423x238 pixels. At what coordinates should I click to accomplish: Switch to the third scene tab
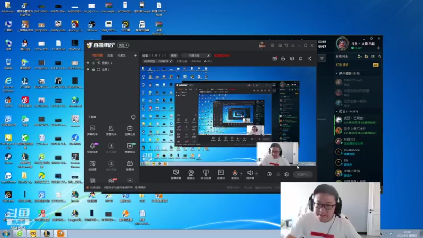point(122,56)
